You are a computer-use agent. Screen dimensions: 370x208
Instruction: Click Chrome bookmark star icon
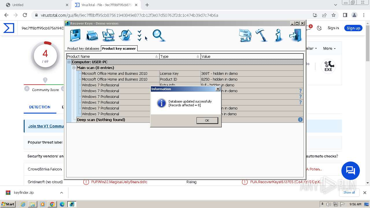[334, 15]
